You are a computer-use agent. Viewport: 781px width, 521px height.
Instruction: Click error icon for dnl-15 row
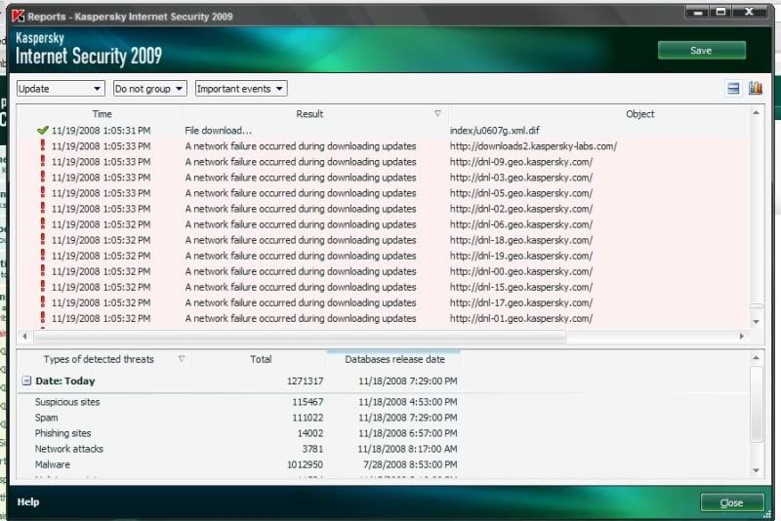[43, 287]
